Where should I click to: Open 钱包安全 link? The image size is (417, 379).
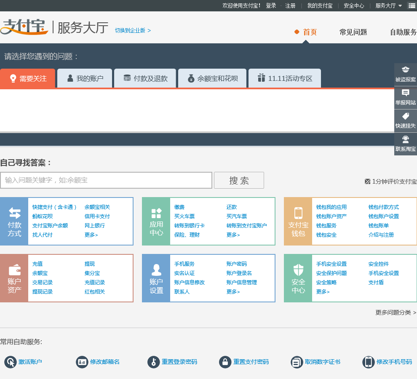pos(326,235)
